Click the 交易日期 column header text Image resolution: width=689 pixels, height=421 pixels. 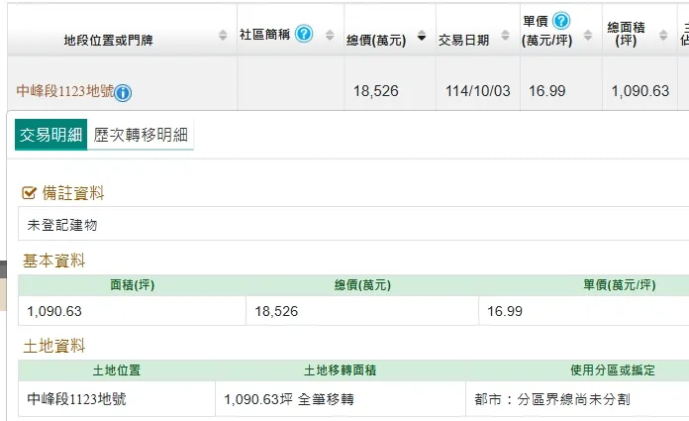pyautogui.click(x=463, y=40)
